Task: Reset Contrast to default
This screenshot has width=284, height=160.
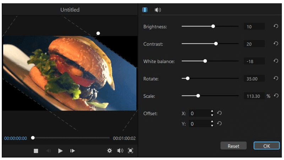Action: pyautogui.click(x=276, y=43)
